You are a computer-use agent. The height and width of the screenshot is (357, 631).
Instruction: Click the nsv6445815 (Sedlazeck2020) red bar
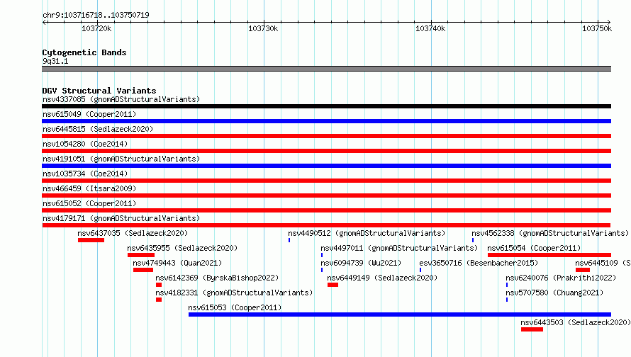(x=326, y=136)
